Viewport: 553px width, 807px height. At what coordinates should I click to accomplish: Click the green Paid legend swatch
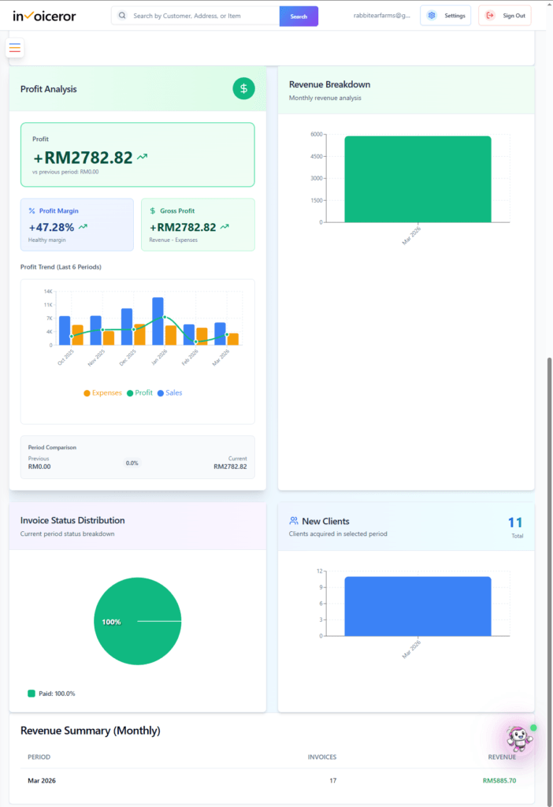click(32, 694)
